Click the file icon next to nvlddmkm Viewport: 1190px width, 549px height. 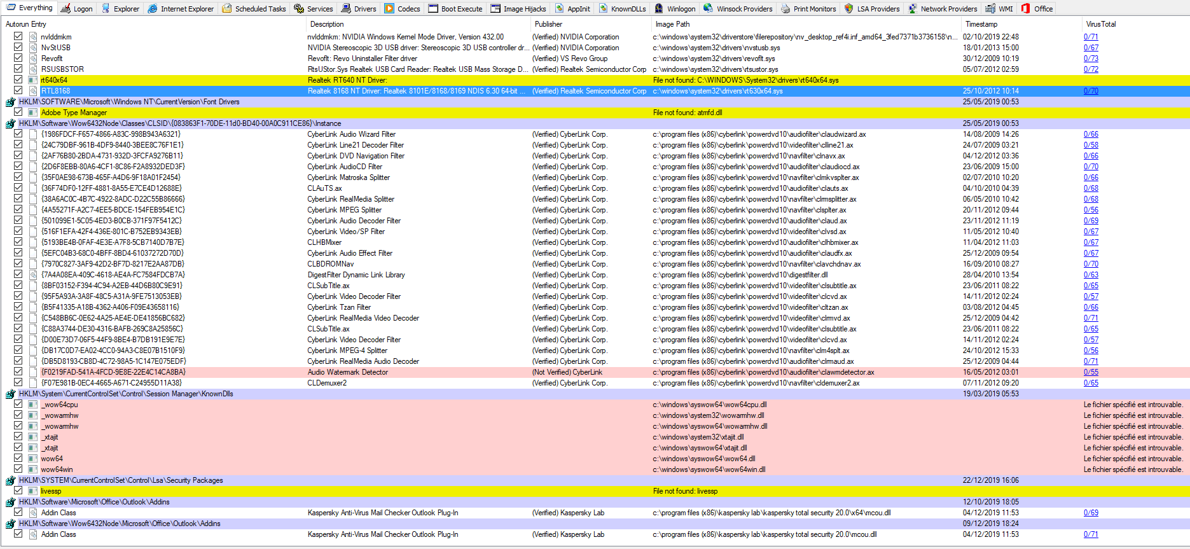(x=33, y=37)
